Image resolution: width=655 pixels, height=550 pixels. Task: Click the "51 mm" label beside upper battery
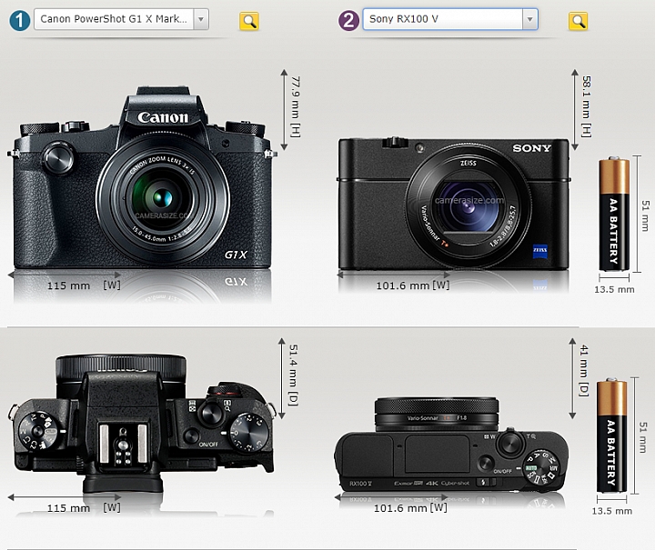coord(646,215)
